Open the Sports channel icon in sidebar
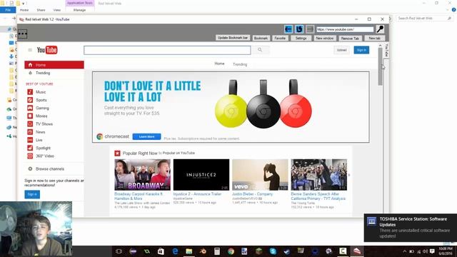The width and height of the screenshot is (457, 257). coord(30,100)
